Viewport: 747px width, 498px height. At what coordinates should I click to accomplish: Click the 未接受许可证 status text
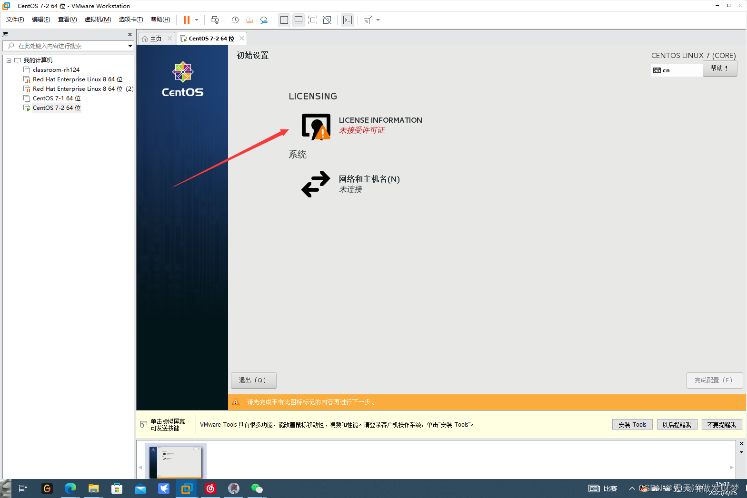tap(362, 130)
